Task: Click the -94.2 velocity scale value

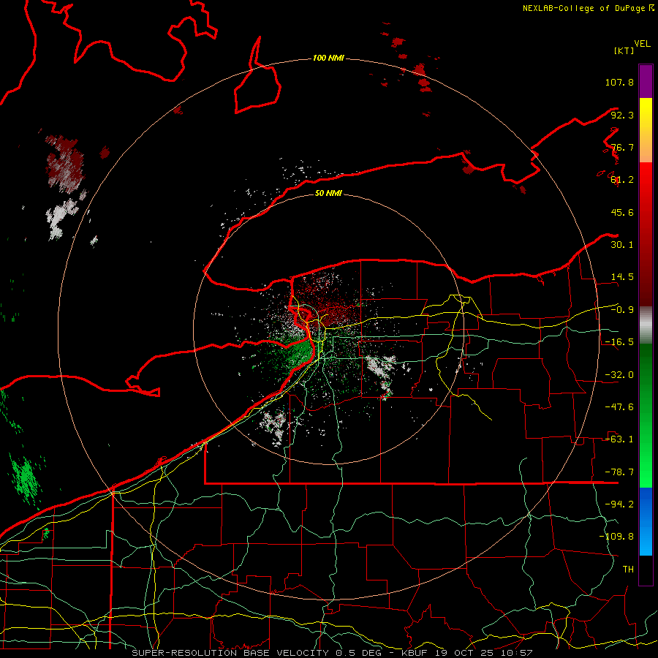Action: pyautogui.click(x=619, y=504)
